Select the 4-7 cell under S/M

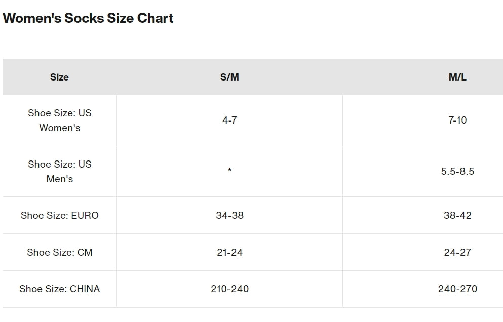pyautogui.click(x=229, y=120)
